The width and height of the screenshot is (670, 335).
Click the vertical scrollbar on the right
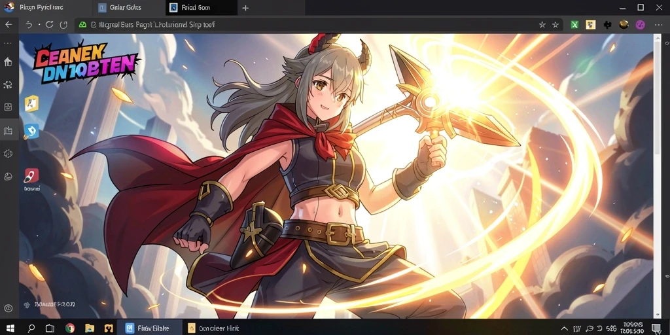(x=657, y=96)
